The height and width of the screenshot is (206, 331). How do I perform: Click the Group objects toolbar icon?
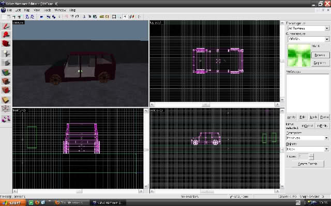pos(49,17)
